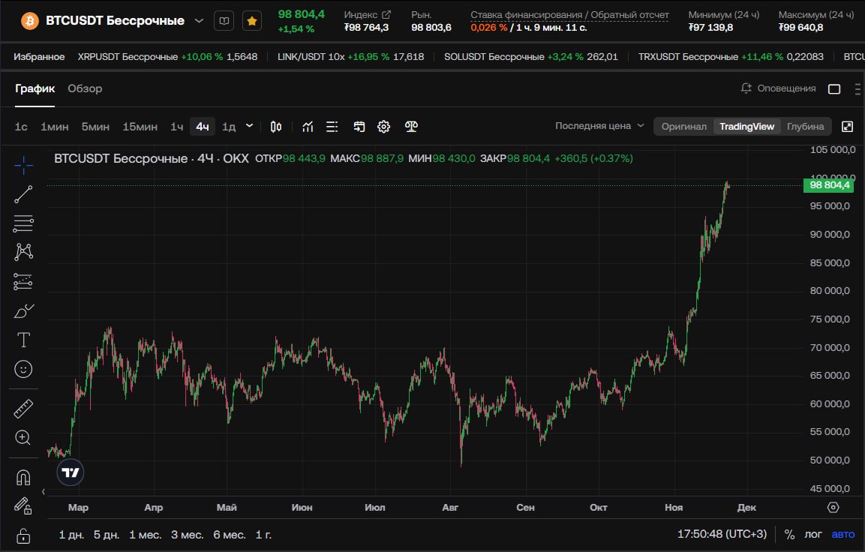The width and height of the screenshot is (865, 552).
Task: Open the forecasting and measurement tools
Action: (23, 281)
